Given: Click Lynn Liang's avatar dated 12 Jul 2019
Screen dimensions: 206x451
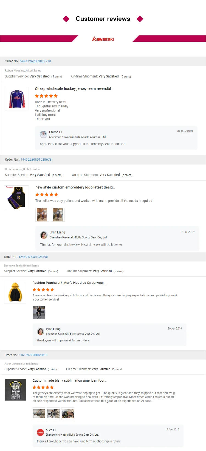Looking at the screenshot, I should (44, 235).
